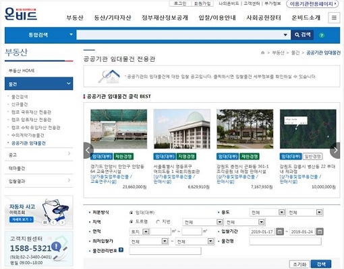
Task: Open the 입찰/이용안내 top menu
Action: point(217,17)
